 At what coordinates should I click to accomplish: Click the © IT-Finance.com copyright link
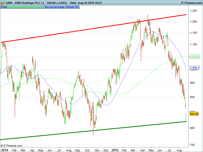point(11,146)
